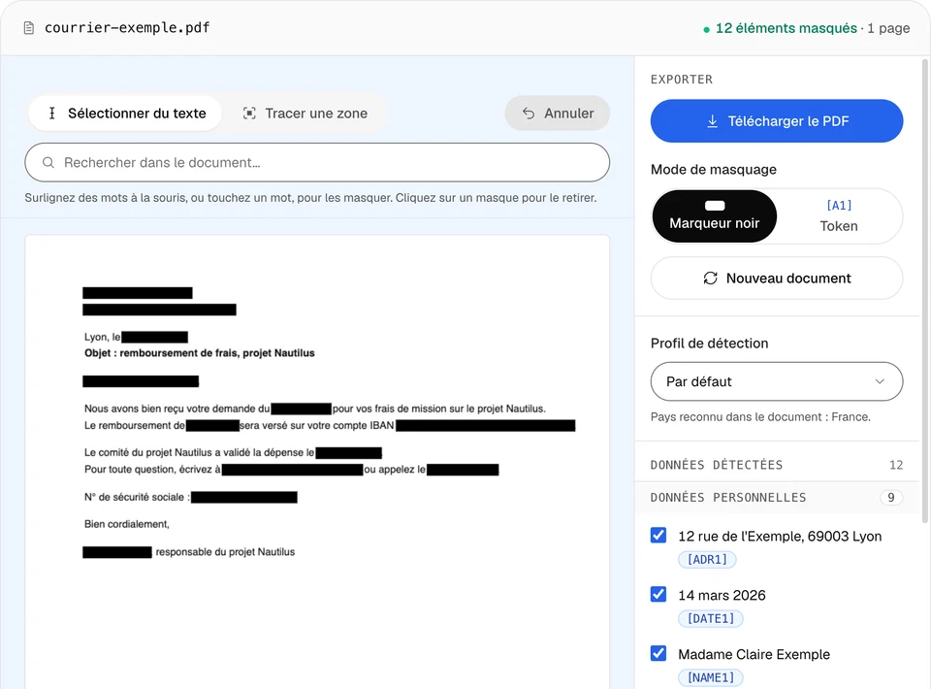This screenshot has width=931, height=689.
Task: Select Token masking mode
Action: pyautogui.click(x=839, y=216)
